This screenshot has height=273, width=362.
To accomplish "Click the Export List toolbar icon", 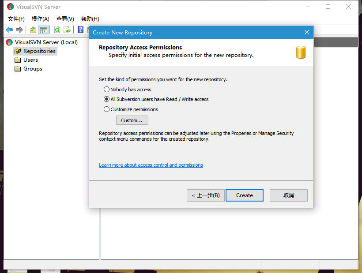I will point(67,30).
